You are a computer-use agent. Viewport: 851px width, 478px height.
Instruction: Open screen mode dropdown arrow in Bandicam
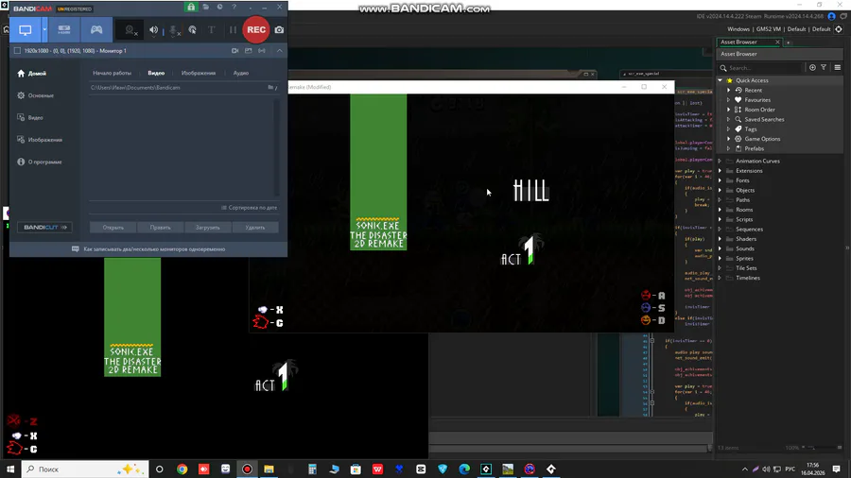pos(44,30)
